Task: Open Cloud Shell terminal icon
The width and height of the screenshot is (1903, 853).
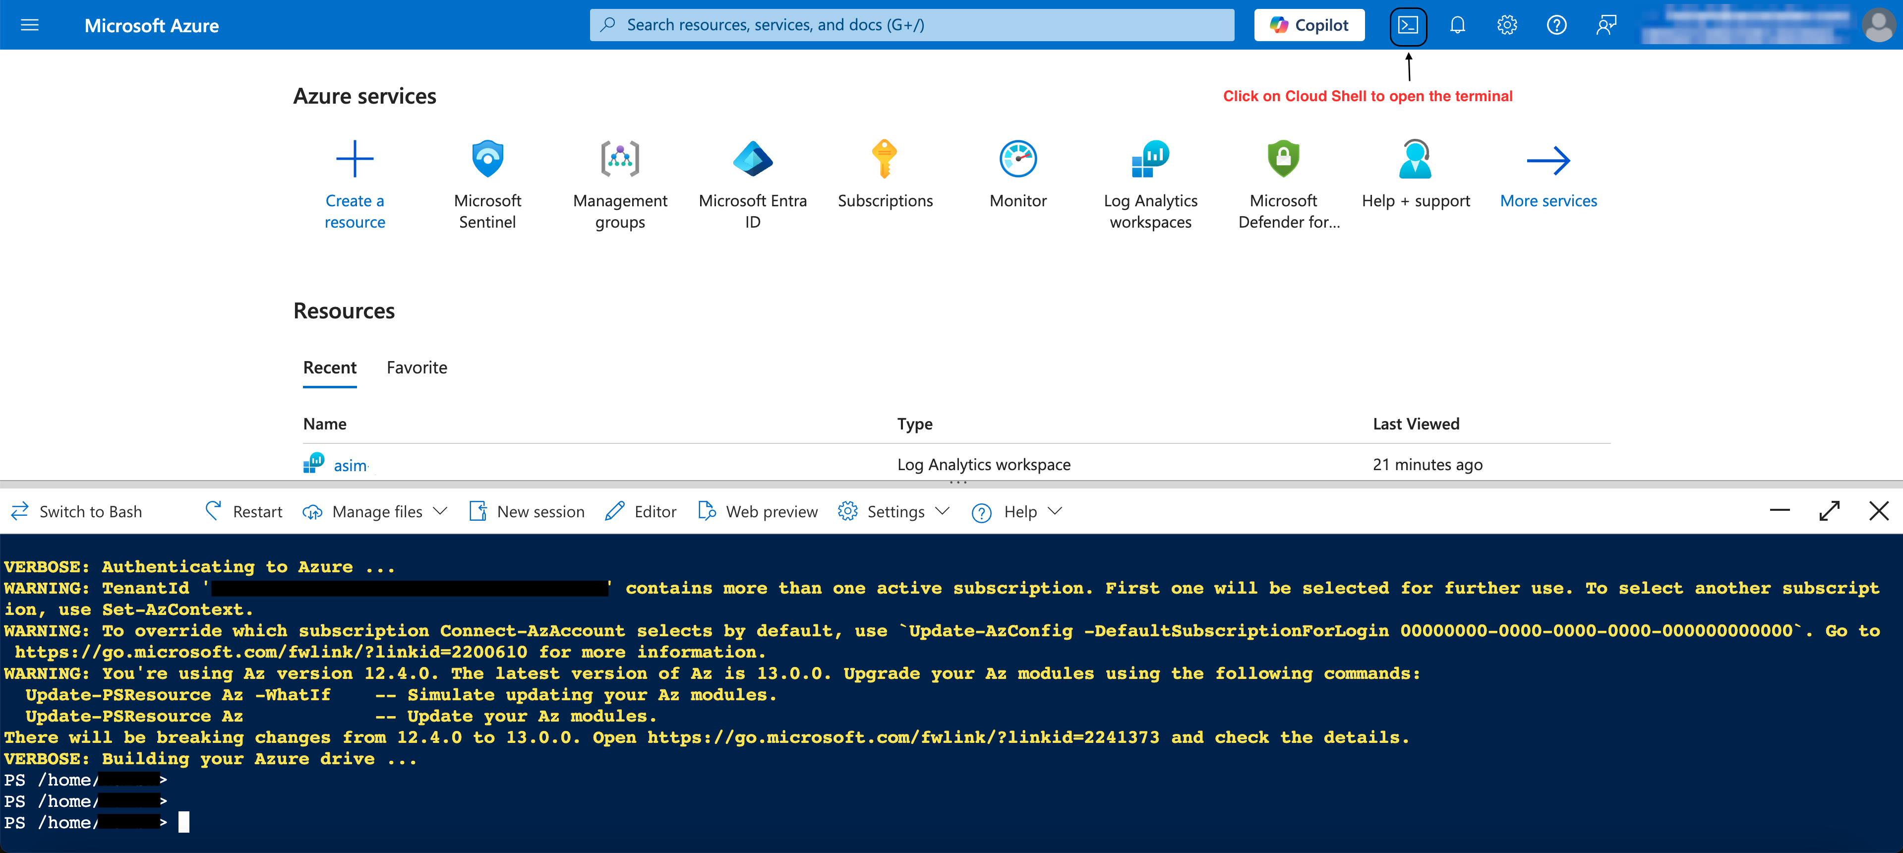Action: pos(1408,25)
